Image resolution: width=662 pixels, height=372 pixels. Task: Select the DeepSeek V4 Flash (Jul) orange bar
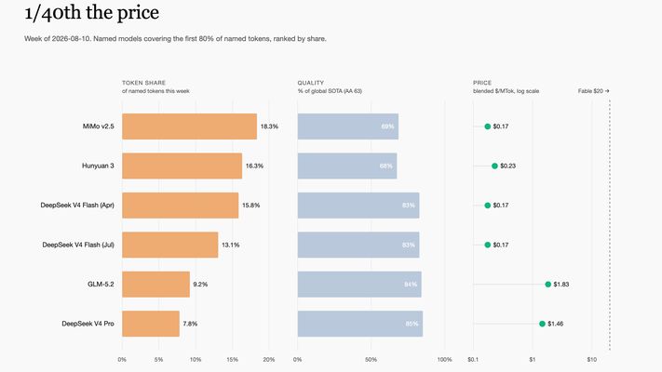coord(170,245)
